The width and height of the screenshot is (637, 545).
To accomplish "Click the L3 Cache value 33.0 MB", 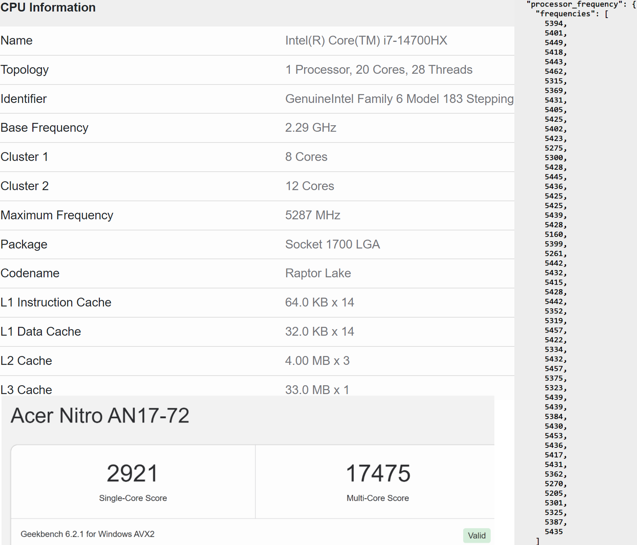I will pos(316,389).
